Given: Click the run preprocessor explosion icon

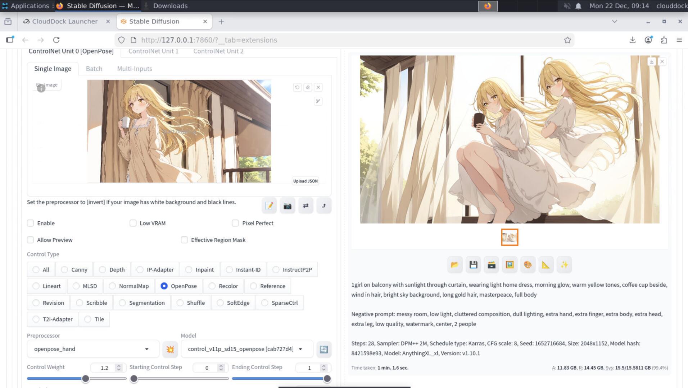Looking at the screenshot, I should (x=170, y=349).
